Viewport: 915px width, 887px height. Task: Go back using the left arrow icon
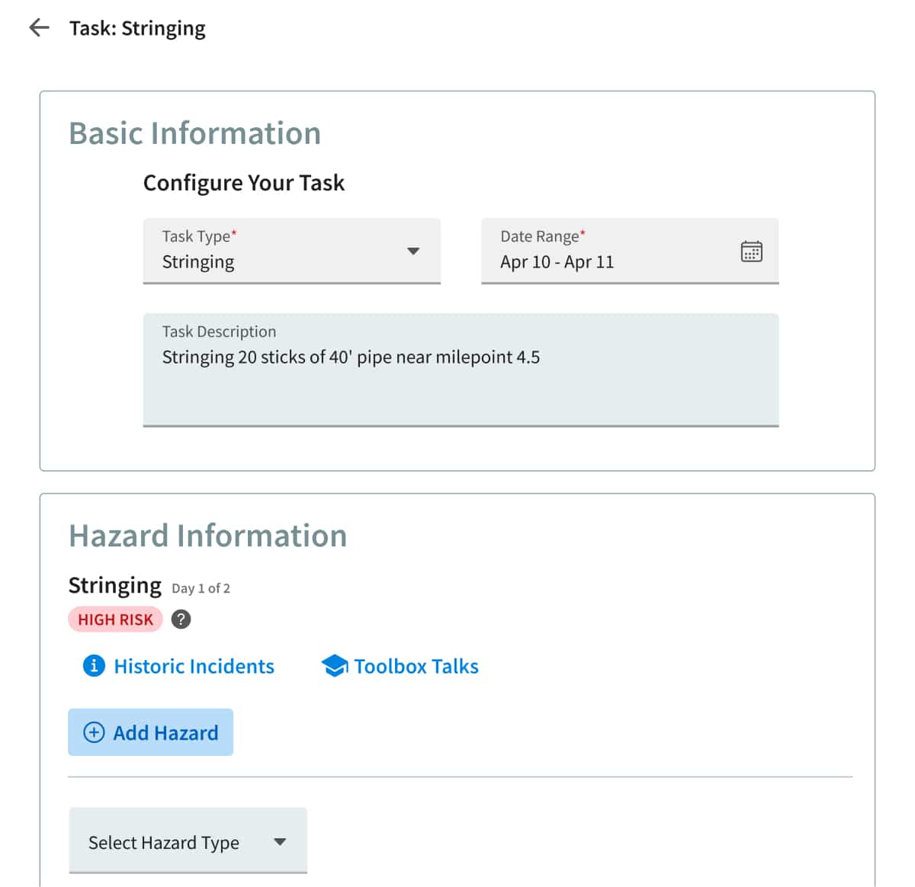[x=39, y=28]
